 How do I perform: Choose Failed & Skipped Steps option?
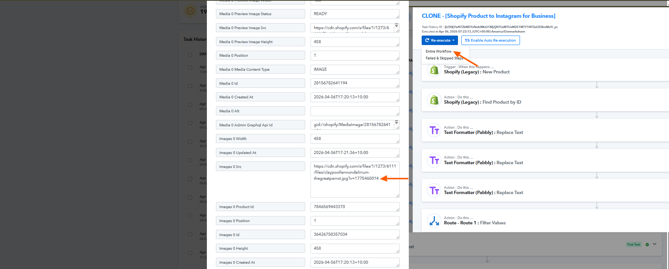444,58
